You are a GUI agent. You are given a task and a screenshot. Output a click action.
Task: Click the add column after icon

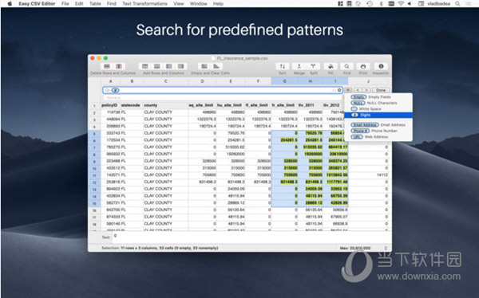[181, 66]
